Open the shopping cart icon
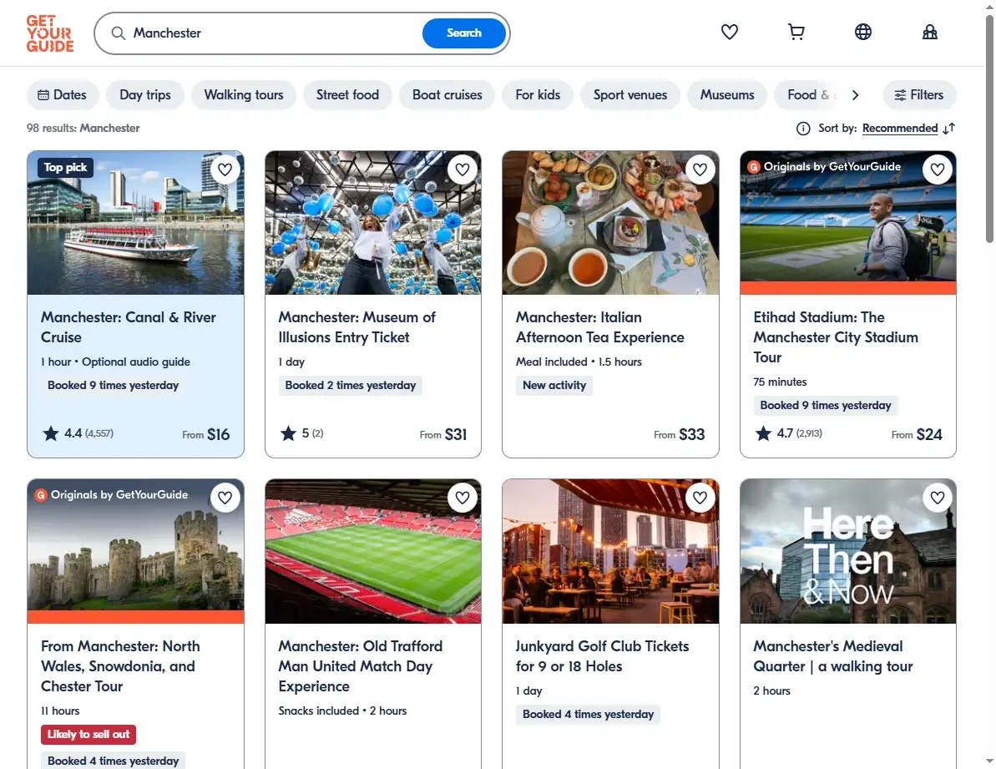Viewport: 996px width, 769px height. coord(796,32)
